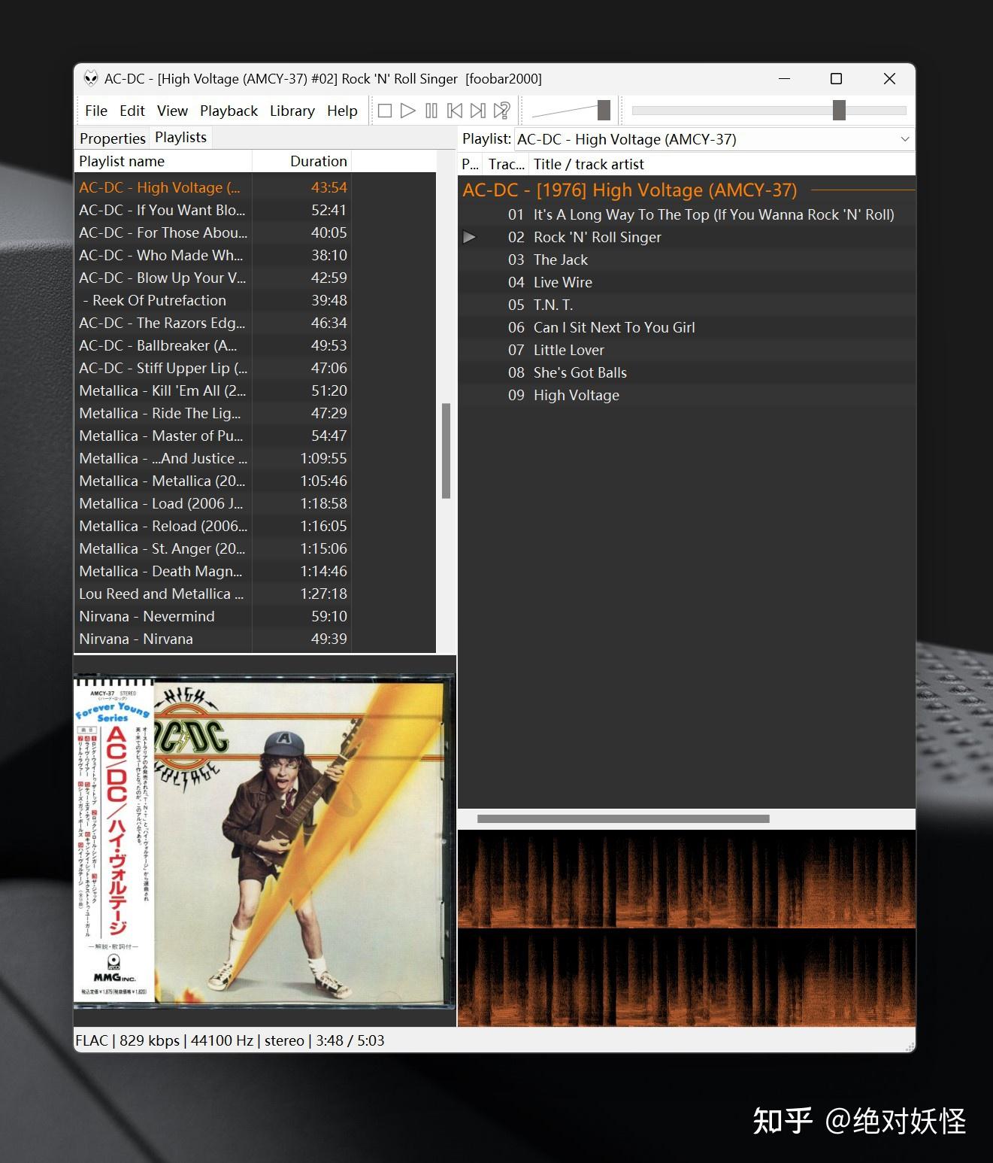Select track 06 Can I Sit Next To You Girl
Viewport: 993px width, 1163px height.
tap(686, 327)
